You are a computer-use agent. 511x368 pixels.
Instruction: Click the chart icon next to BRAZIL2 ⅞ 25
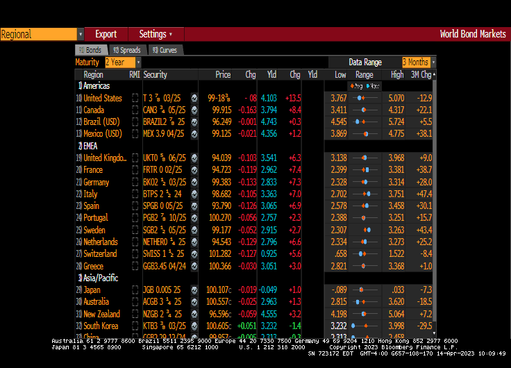[194, 122]
